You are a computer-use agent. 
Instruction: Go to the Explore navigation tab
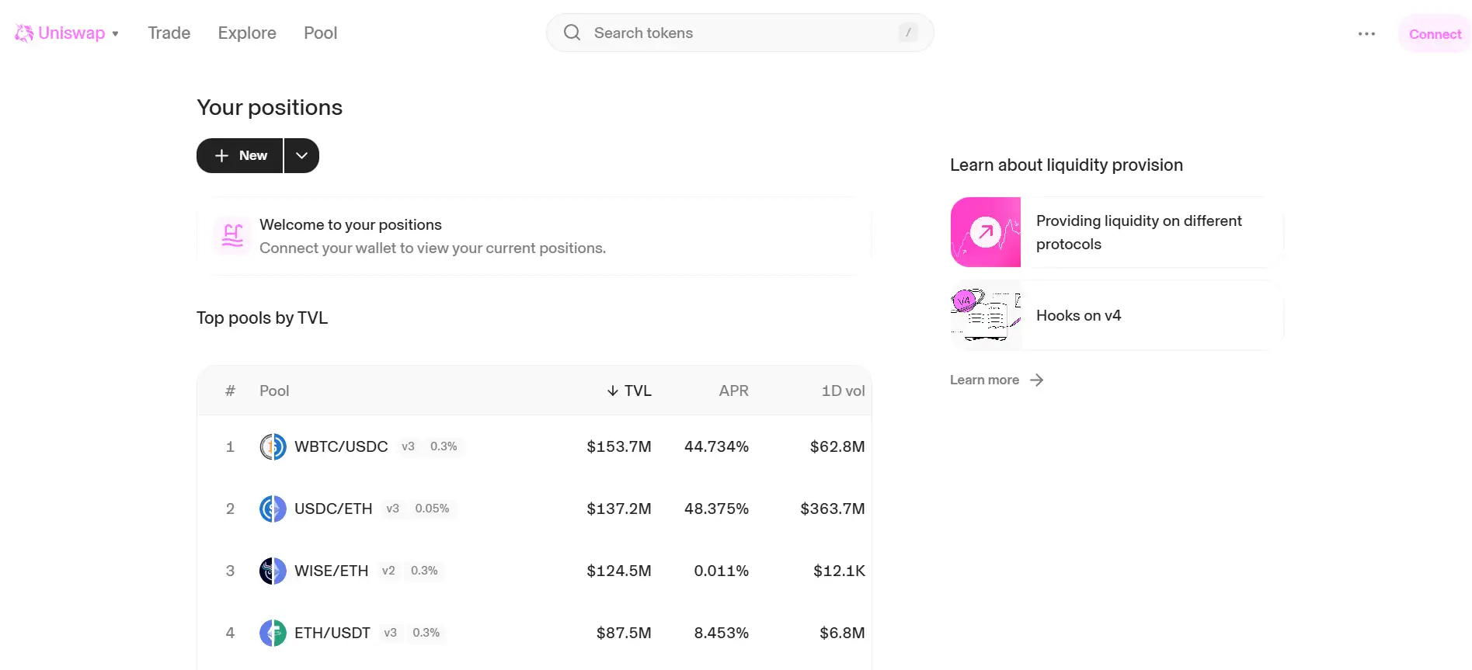click(247, 33)
